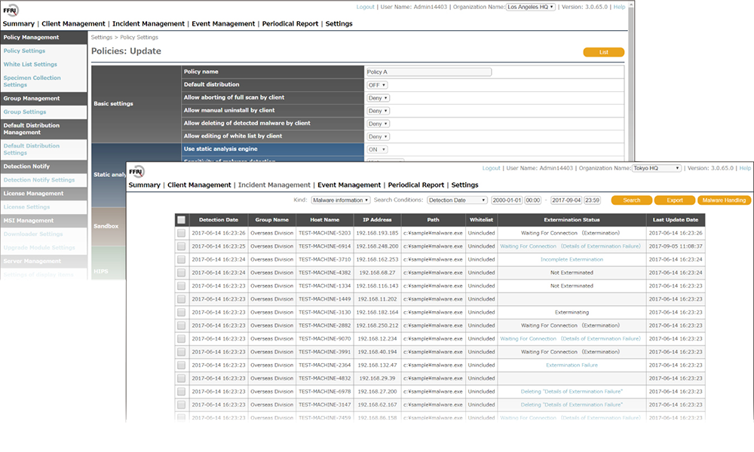Check the row for TEST-MACHINE-9070
Image resolution: width=754 pixels, height=452 pixels.
181,339
